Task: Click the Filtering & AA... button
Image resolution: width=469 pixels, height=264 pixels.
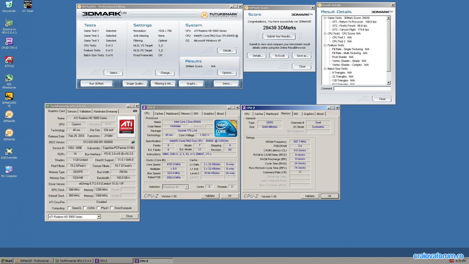Action: click(164, 83)
